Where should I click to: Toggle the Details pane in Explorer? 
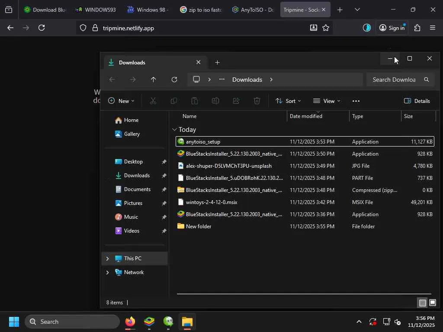[417, 101]
